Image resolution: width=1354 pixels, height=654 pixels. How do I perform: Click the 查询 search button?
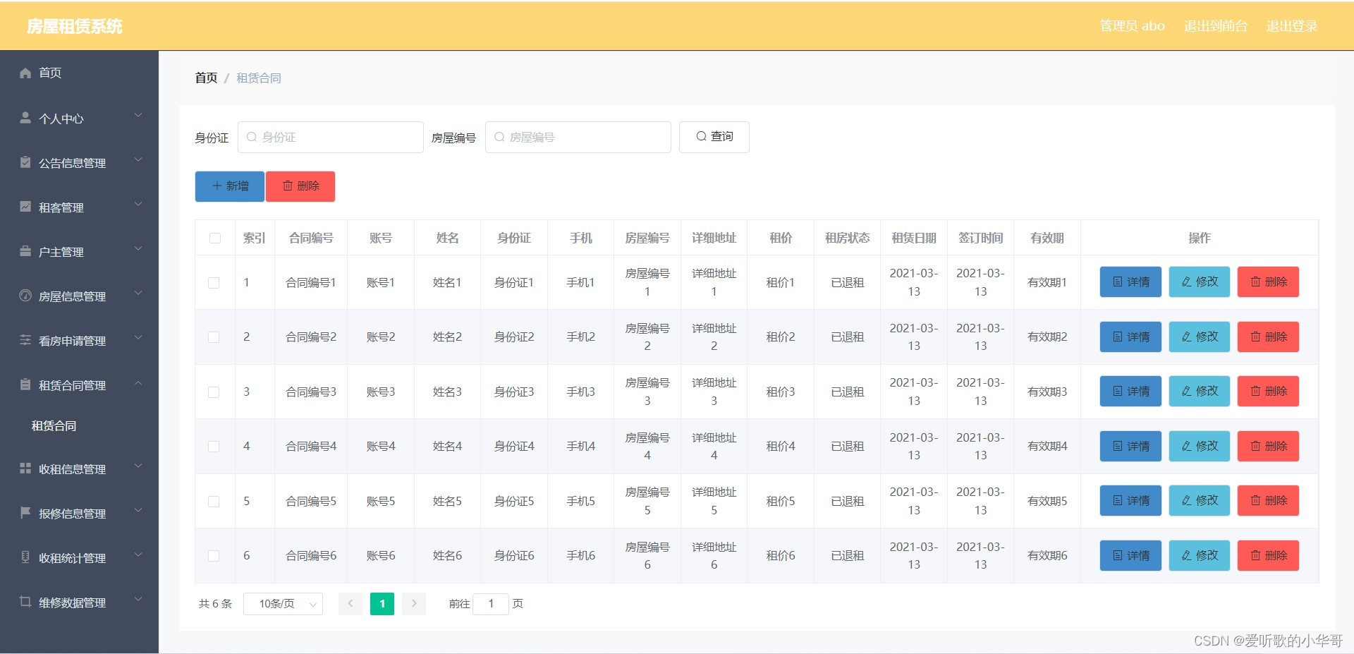714,137
